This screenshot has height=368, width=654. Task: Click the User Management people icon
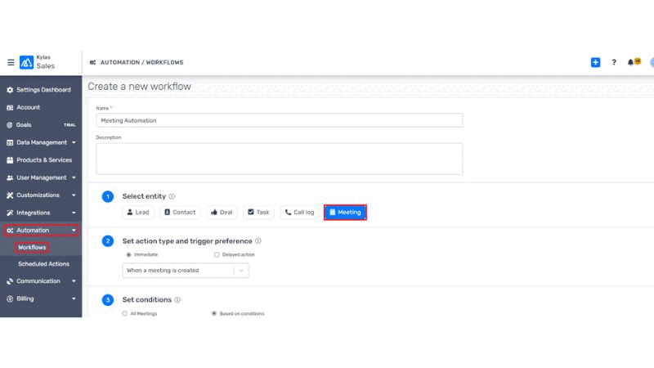pyautogui.click(x=10, y=177)
